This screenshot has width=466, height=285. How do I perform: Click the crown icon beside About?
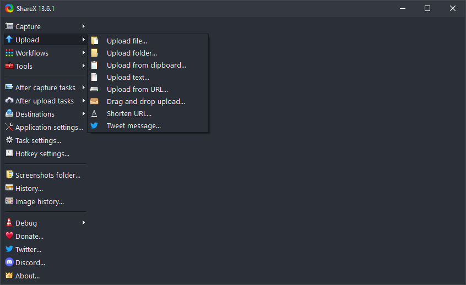[x=9, y=276]
